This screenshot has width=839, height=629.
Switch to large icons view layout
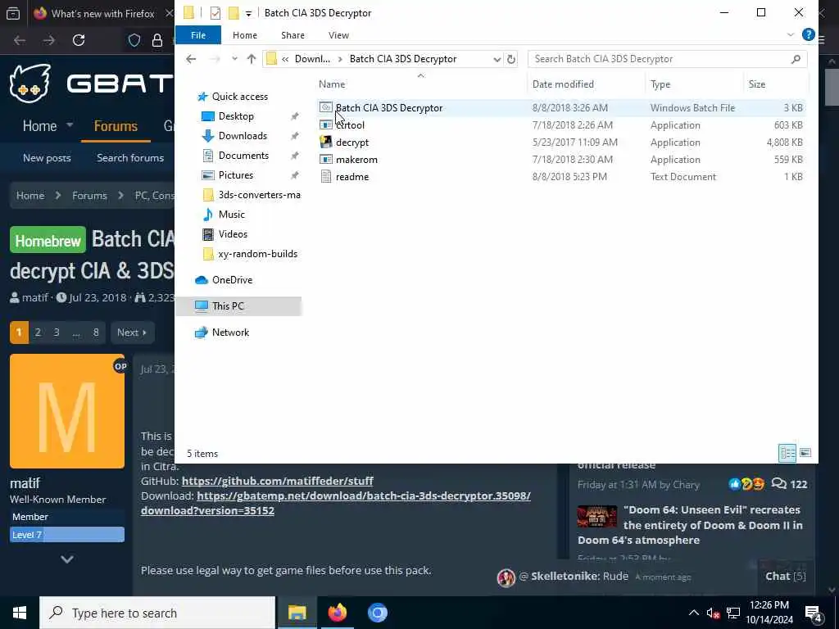(805, 453)
